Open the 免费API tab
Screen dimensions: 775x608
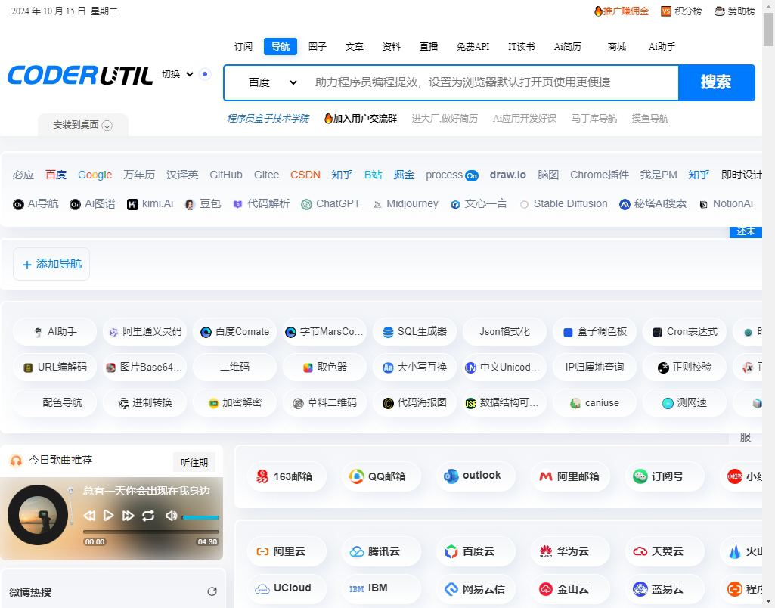pos(473,46)
